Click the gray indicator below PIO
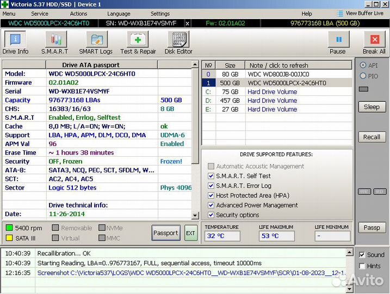Screen dimensions: 390x294 (x=363, y=89)
